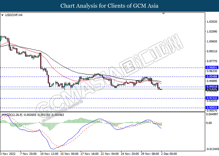This screenshot has height=156, width=219.
Task: Click the Chart Analysis for Clients title
Action: click(x=109, y=6)
